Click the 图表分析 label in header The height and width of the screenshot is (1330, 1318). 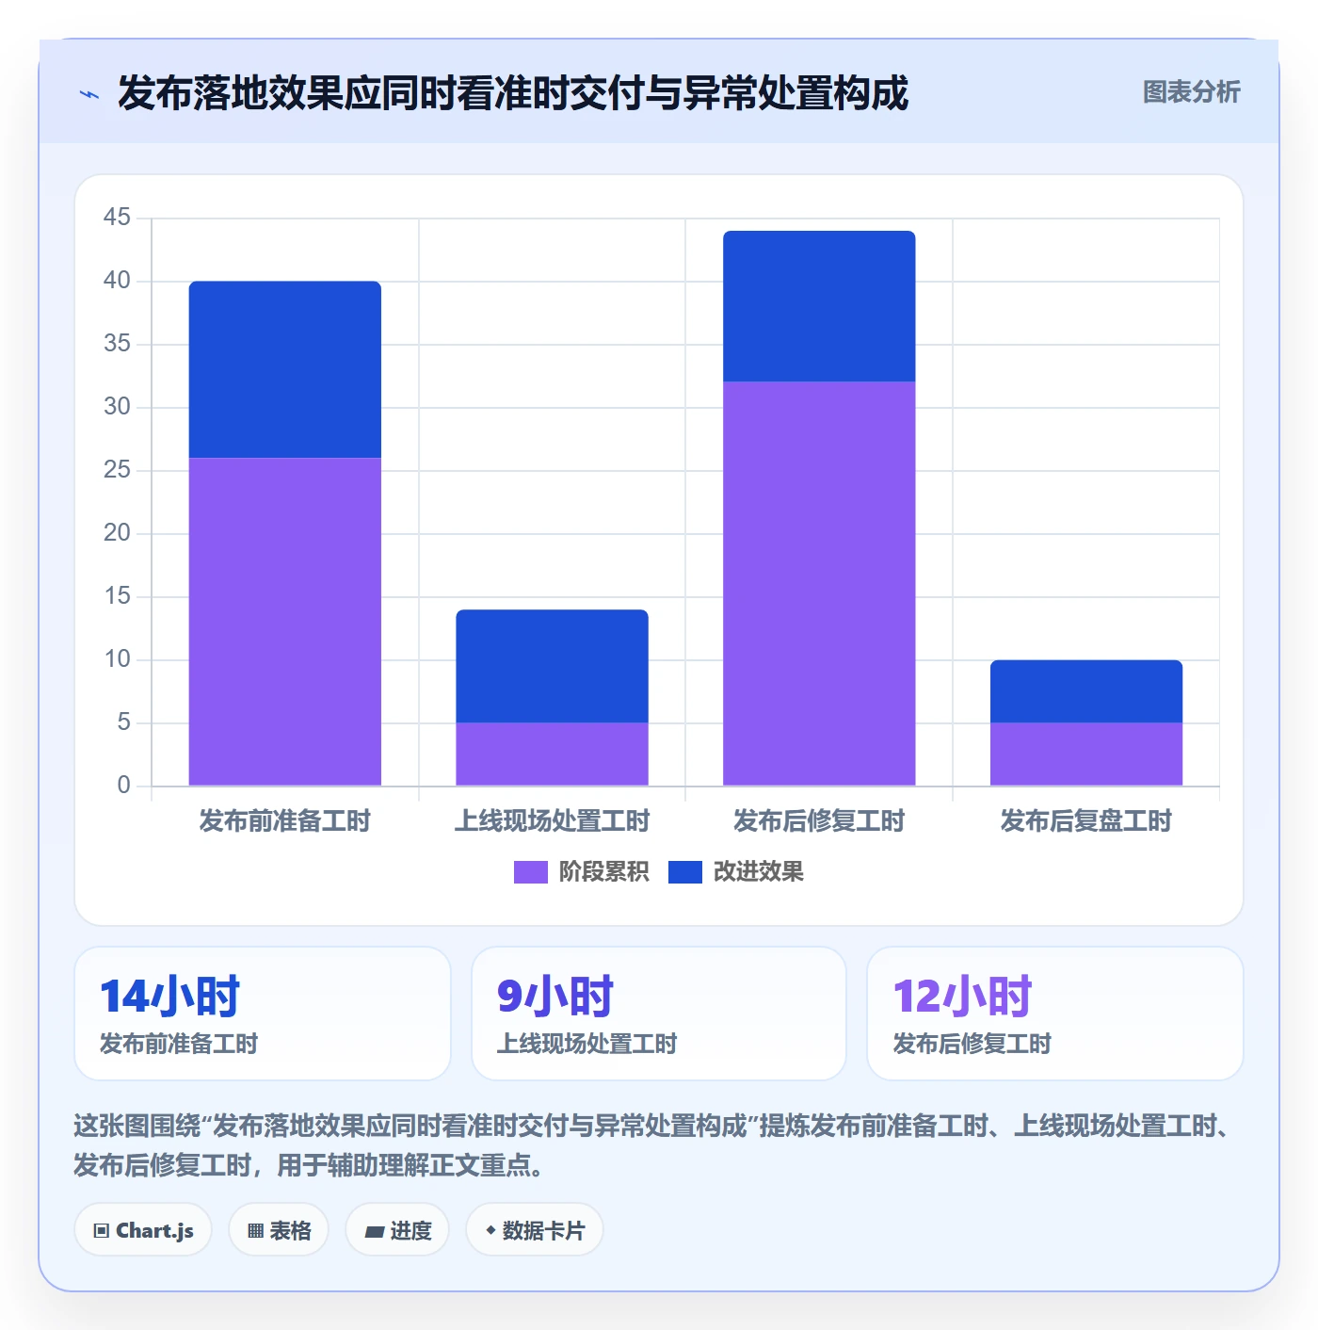pyautogui.click(x=1191, y=91)
